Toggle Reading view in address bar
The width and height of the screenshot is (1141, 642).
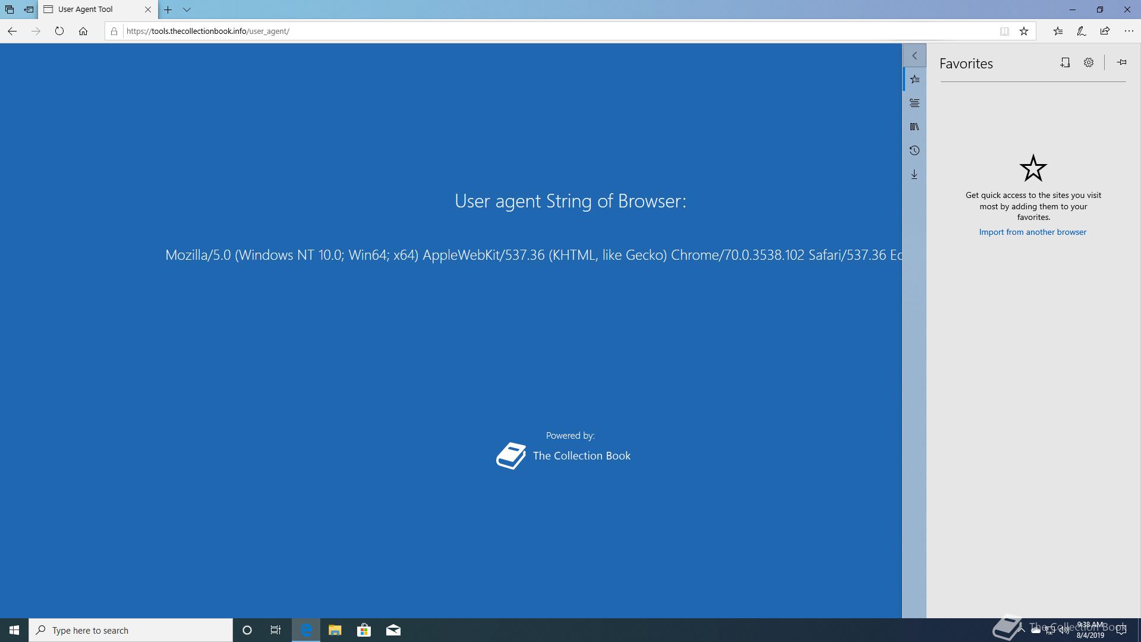coord(1004,32)
